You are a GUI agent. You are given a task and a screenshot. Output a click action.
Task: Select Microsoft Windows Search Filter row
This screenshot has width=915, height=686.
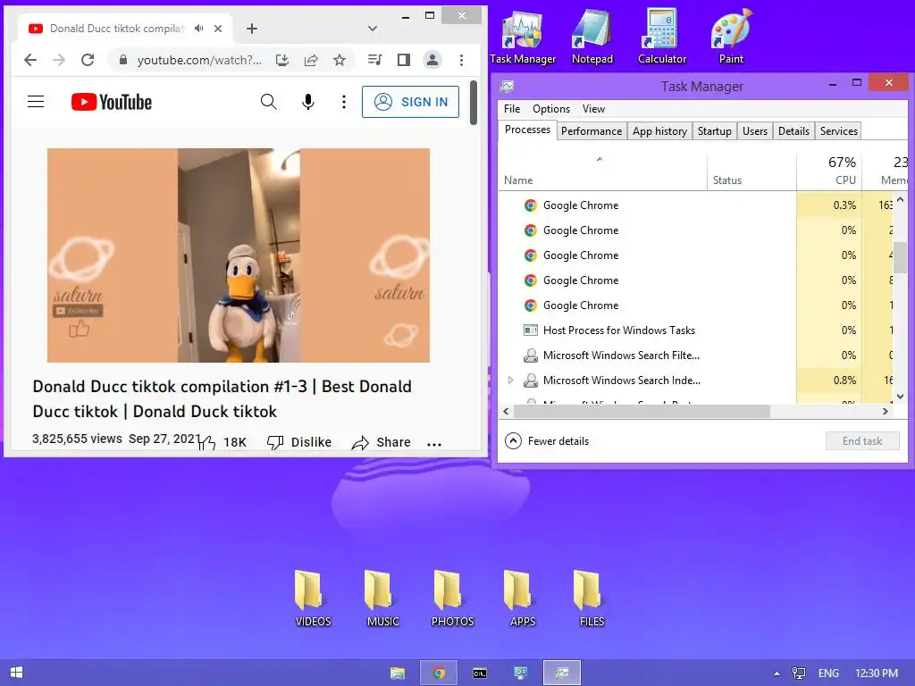coord(694,356)
